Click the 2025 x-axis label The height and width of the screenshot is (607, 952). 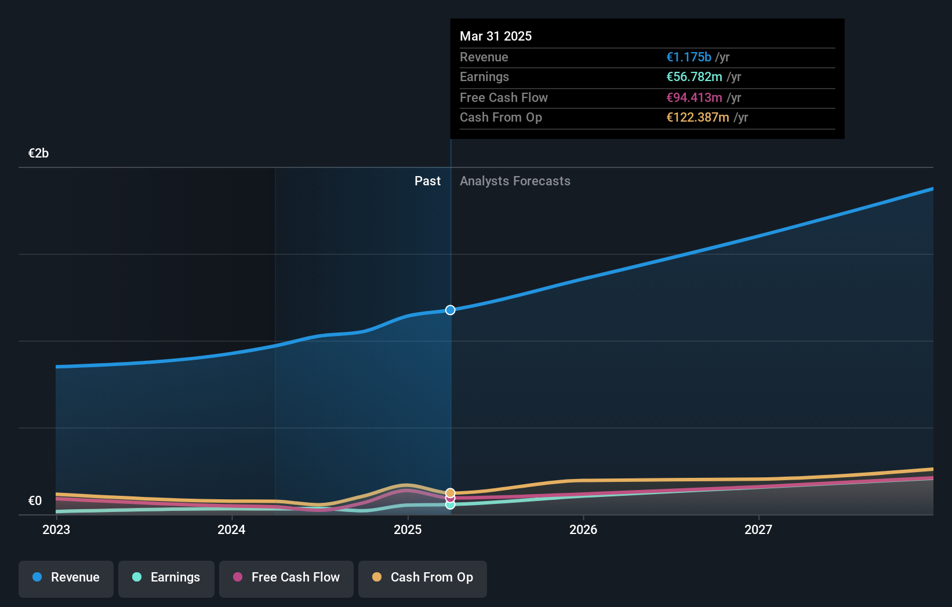coord(408,529)
